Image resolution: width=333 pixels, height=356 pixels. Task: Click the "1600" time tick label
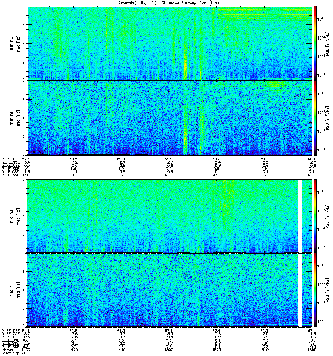pyautogui.click(x=312, y=350)
